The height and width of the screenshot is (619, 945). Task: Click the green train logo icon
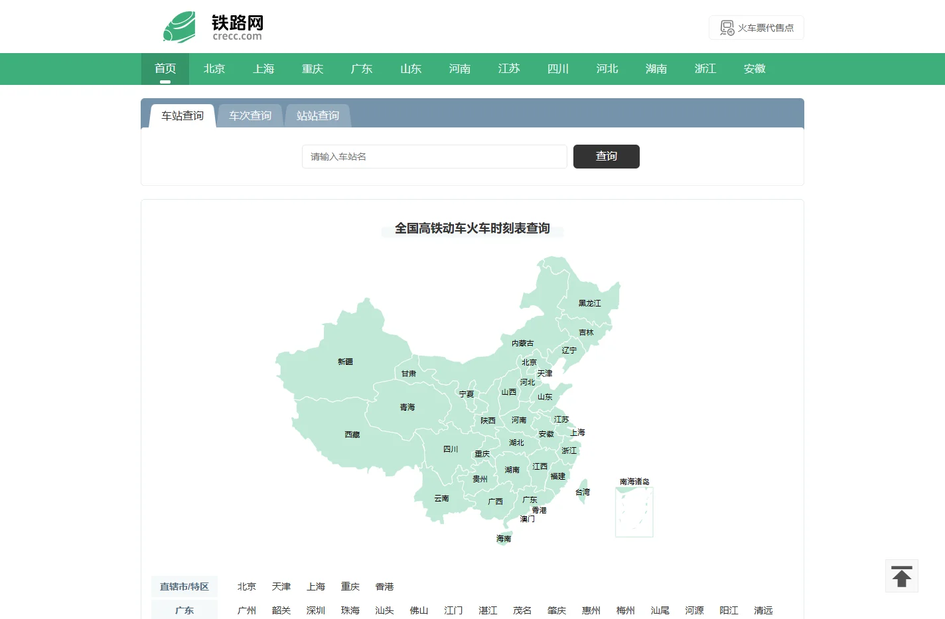tap(180, 27)
